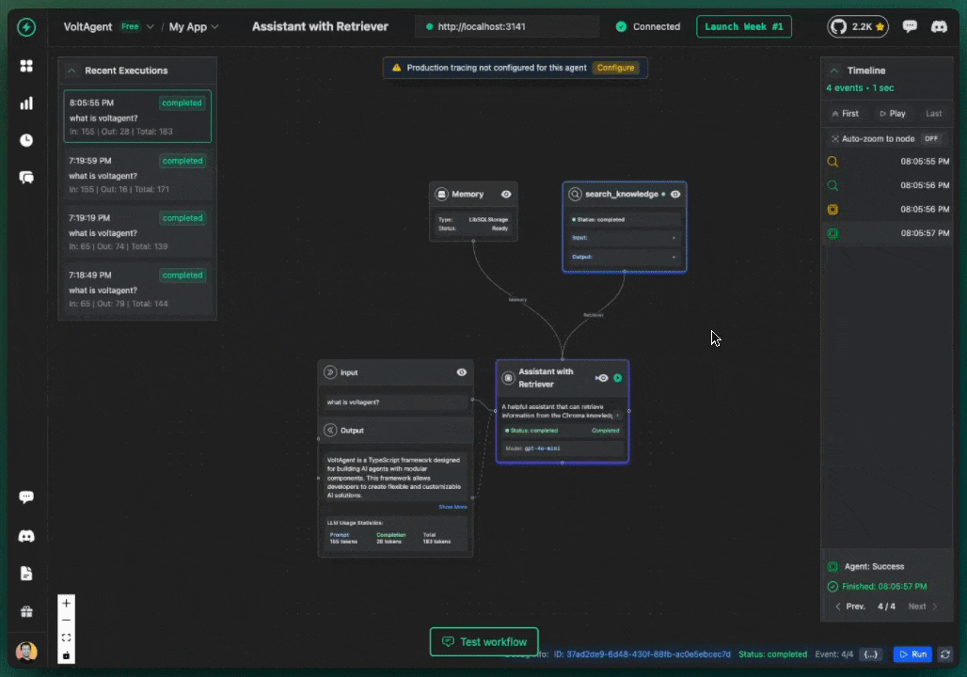Expand the search_knowledge Output row
Viewport: 967px width, 677px height.
click(x=624, y=257)
